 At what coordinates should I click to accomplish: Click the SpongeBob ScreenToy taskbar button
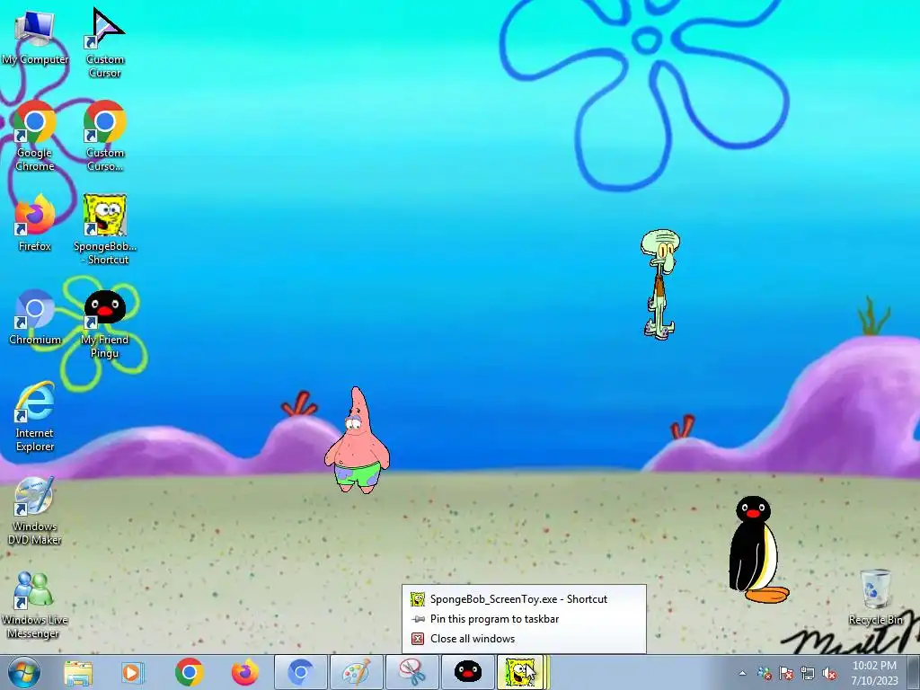524,672
